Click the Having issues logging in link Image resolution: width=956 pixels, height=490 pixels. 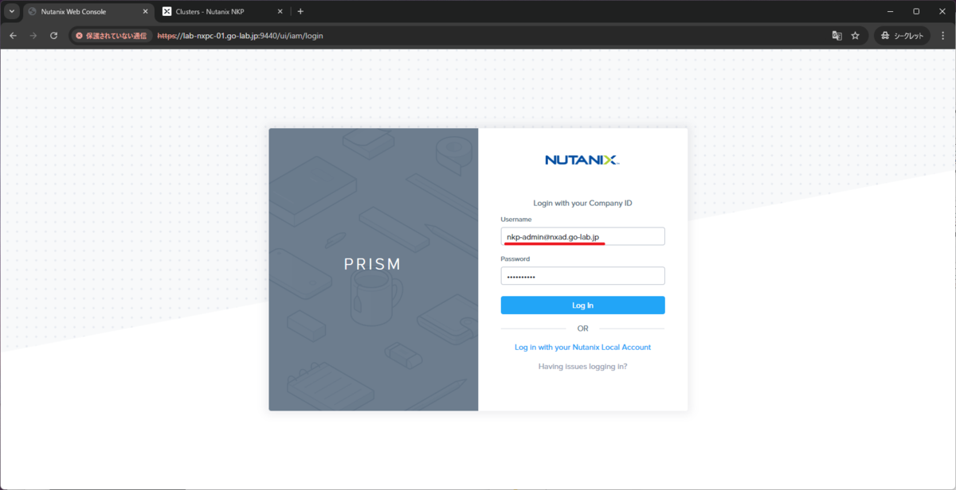tap(582, 367)
